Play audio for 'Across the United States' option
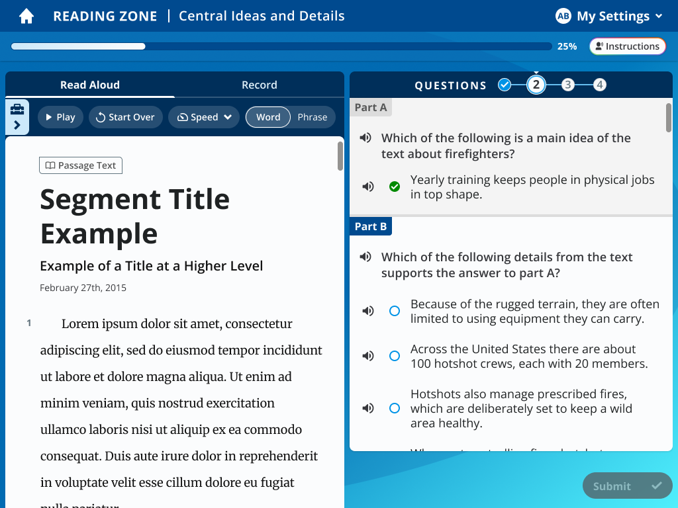This screenshot has width=678, height=508. (x=368, y=356)
